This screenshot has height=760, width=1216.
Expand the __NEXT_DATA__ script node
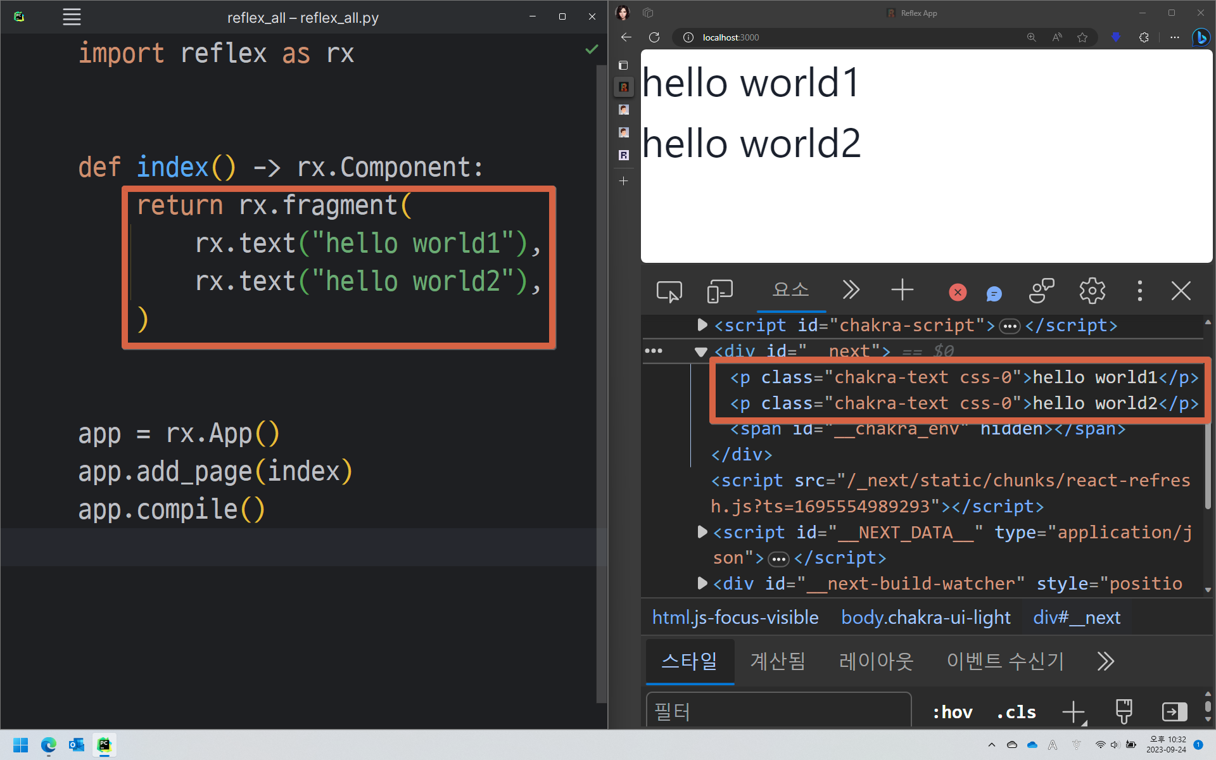pos(702,532)
